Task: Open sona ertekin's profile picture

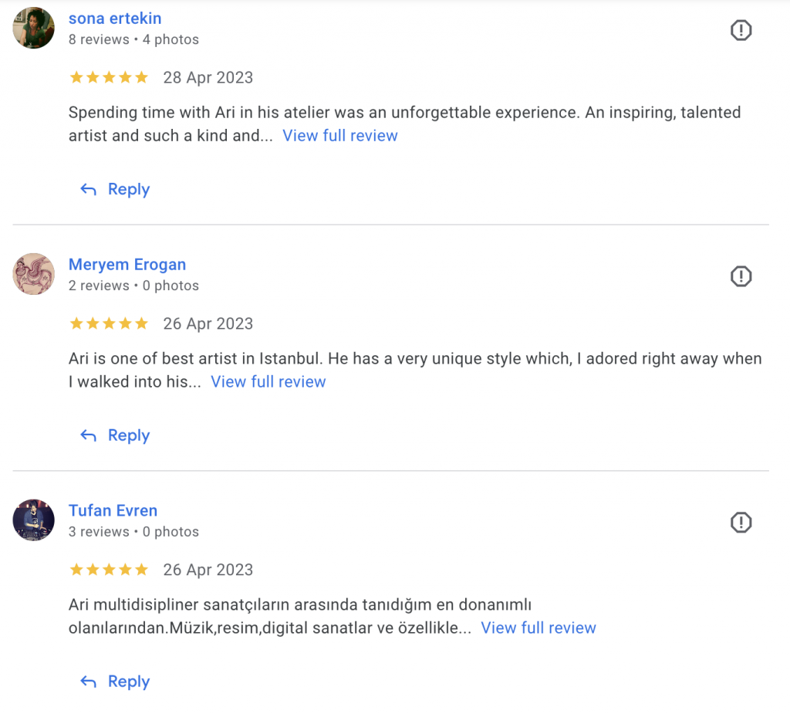Action: click(x=34, y=28)
